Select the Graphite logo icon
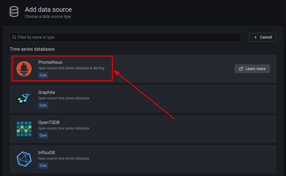This screenshot has width=286, height=176. pyautogui.click(x=24, y=99)
